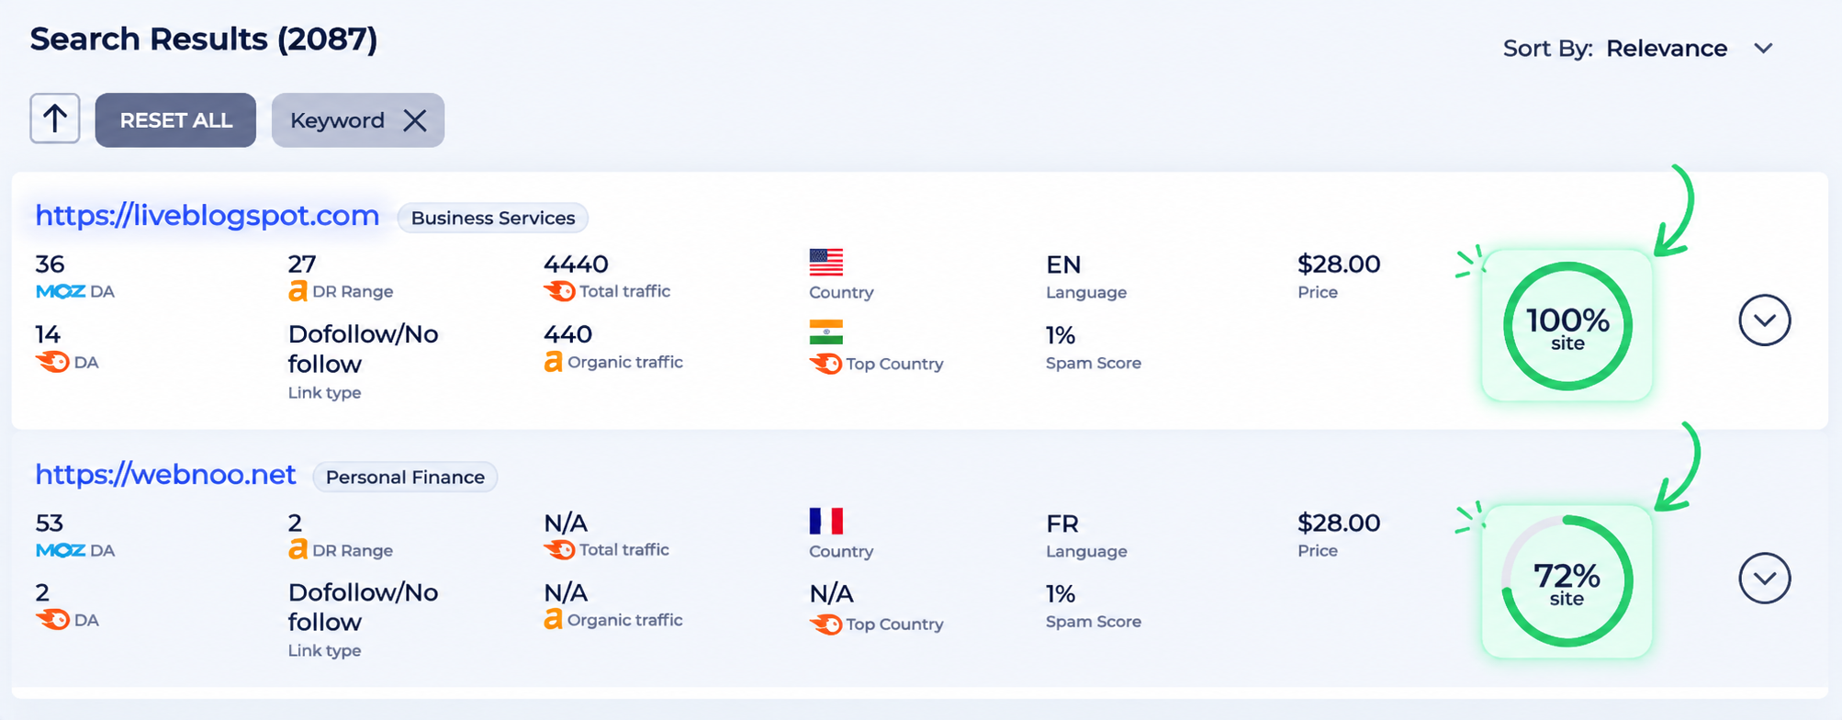1842x720 pixels.
Task: Click the France flag for webnoo.net
Action: coord(826,521)
